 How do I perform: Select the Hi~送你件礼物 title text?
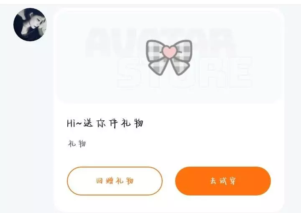105,123
